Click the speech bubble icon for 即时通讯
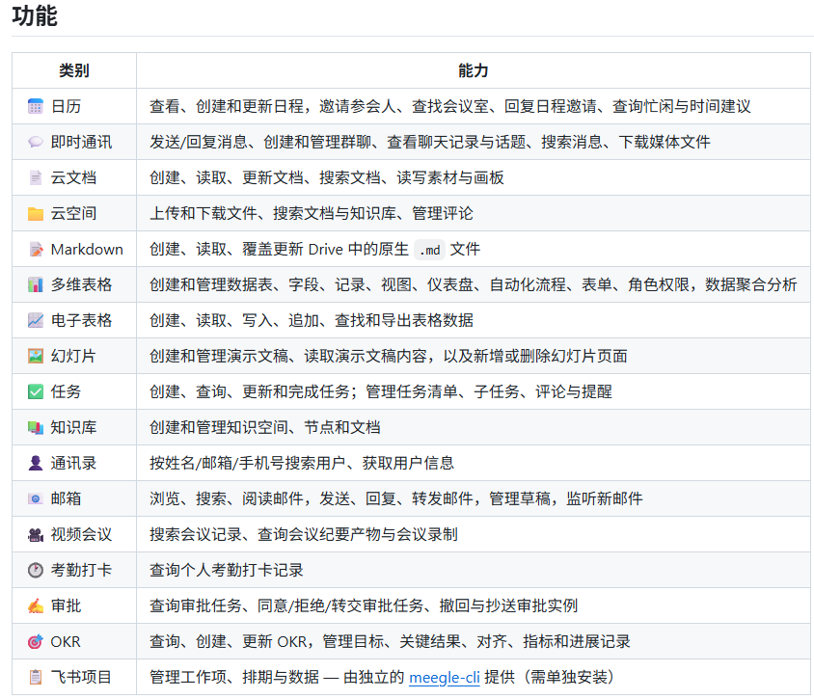The image size is (814, 699). (x=36, y=142)
